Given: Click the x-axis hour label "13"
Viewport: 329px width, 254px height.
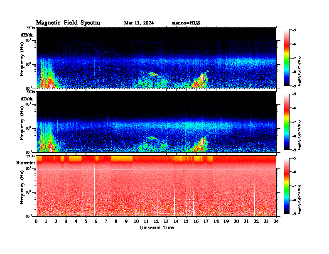Looking at the screenshot, I should point(166,222).
